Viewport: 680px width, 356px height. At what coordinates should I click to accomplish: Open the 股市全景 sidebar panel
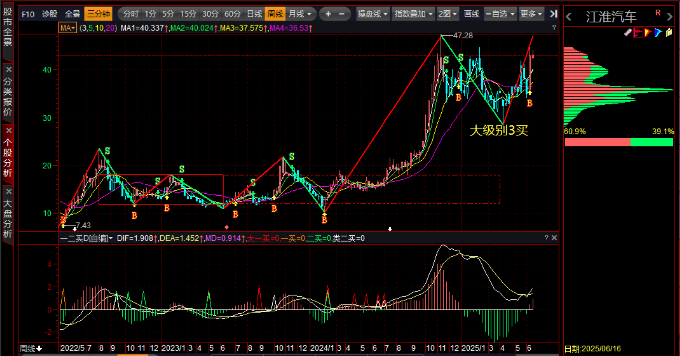click(8, 27)
